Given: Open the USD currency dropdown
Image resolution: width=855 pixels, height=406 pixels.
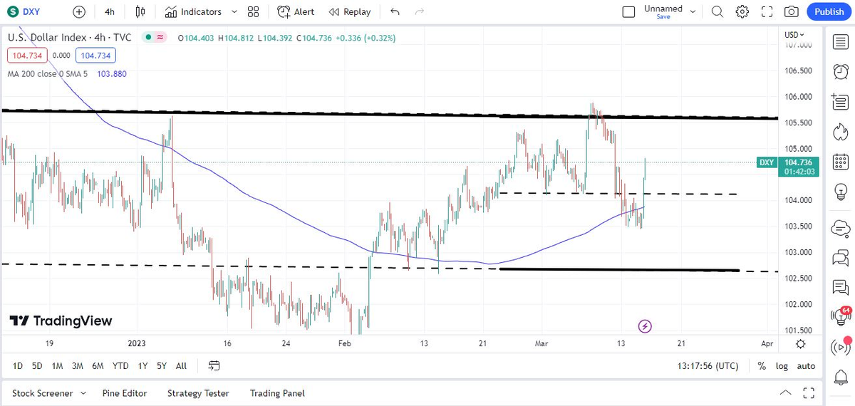Looking at the screenshot, I should pyautogui.click(x=794, y=35).
